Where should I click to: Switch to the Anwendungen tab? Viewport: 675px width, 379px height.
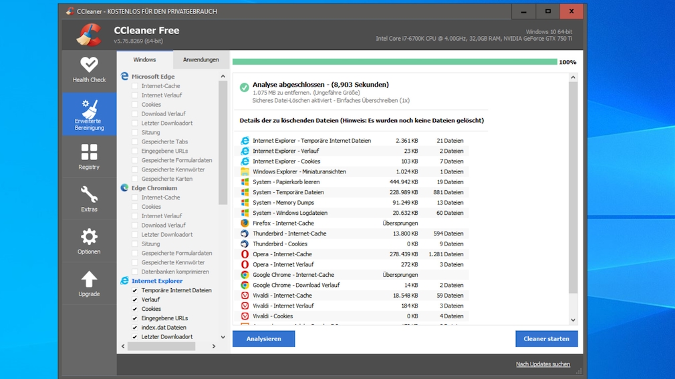tap(201, 60)
